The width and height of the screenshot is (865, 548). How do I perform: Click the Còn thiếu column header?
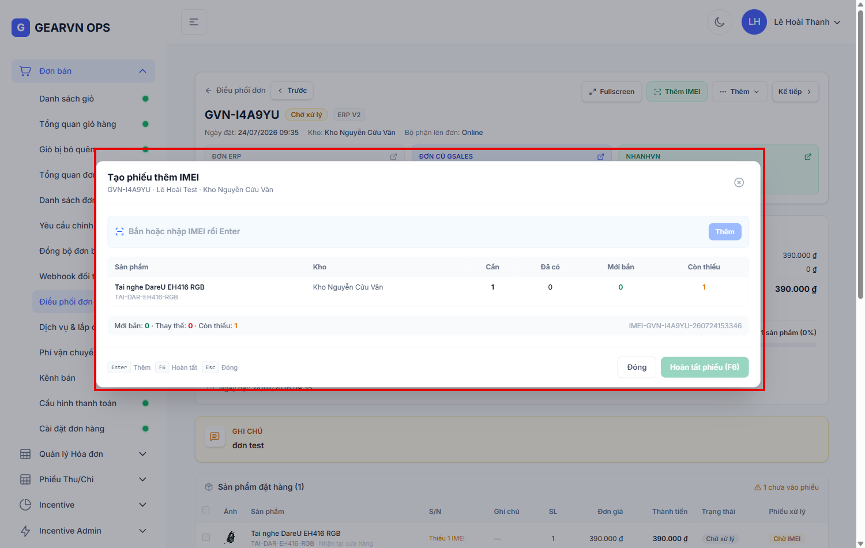[704, 267]
